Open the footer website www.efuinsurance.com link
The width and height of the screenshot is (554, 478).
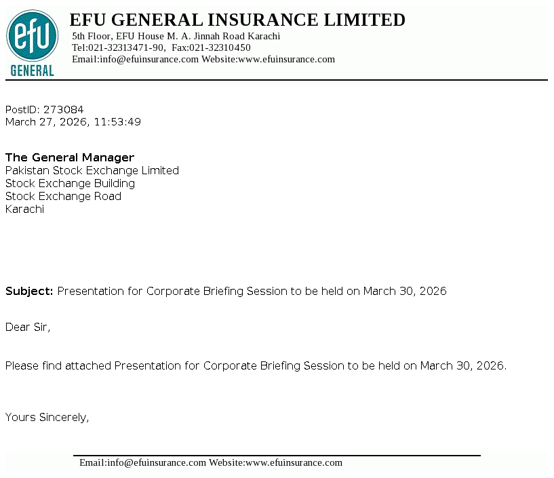[294, 462]
